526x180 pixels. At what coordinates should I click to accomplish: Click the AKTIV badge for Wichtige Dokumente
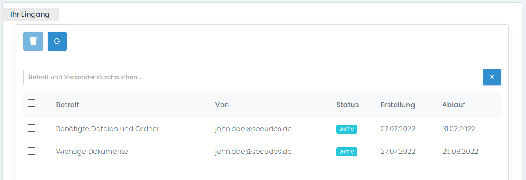(x=347, y=152)
